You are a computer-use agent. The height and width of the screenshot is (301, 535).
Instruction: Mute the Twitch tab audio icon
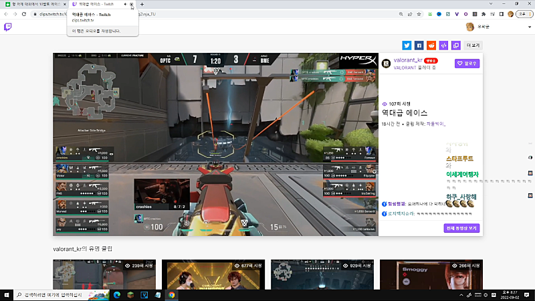(126, 4)
